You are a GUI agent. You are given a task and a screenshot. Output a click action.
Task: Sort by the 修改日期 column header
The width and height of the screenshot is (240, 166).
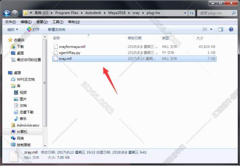coord(135,38)
